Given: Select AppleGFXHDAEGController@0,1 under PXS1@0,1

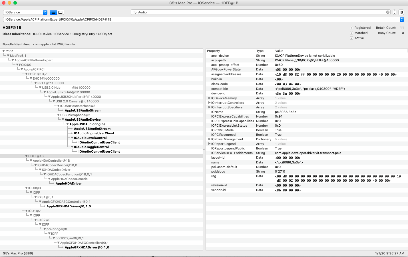Looking at the screenshot, I should pos(66,202).
